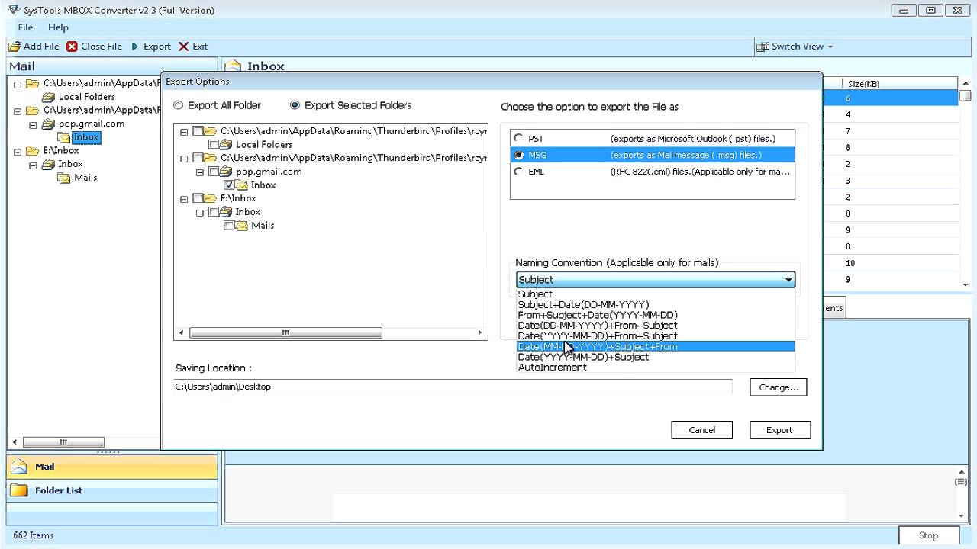The image size is (977, 549).
Task: Click the Change... button
Action: click(x=778, y=387)
